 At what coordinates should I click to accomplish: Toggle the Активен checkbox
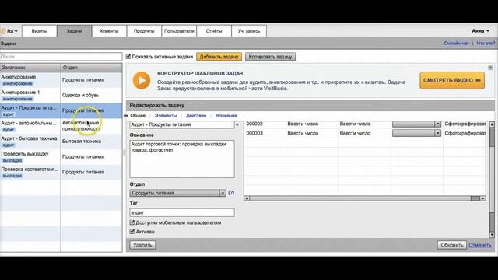132,232
